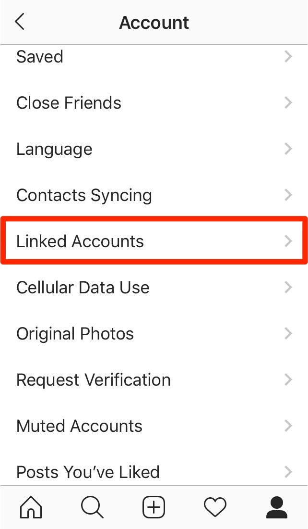
Task: Open the Linked Accounts row
Action: click(80, 241)
